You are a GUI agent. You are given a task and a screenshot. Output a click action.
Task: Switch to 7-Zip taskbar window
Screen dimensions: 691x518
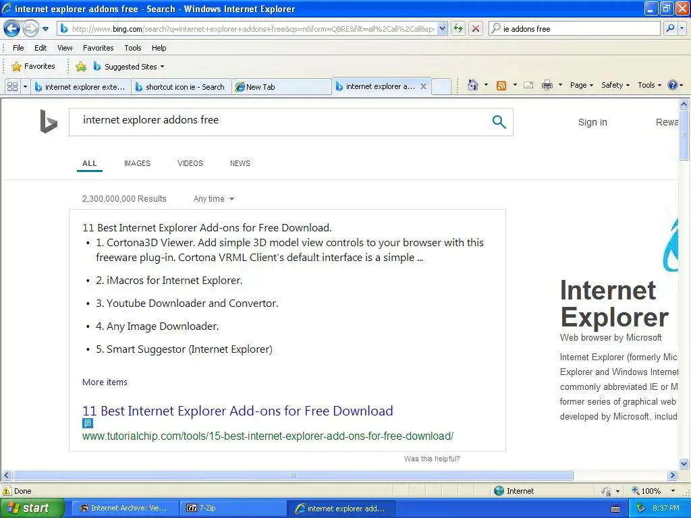[x=233, y=509]
